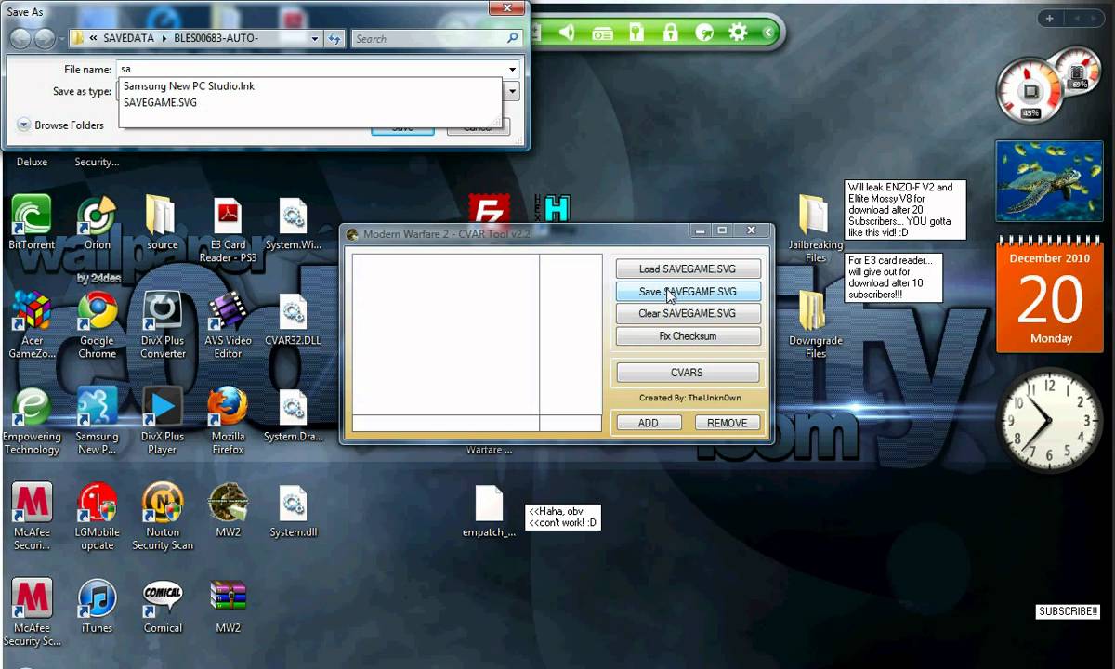Select the Norton Security Scan shortcut
The image size is (1115, 669).
163,517
